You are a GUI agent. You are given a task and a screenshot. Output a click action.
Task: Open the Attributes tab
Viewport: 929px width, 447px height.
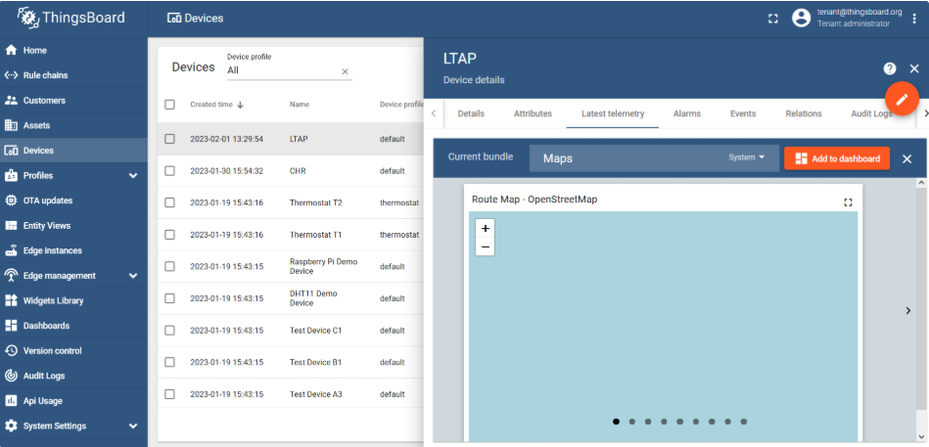pos(533,113)
